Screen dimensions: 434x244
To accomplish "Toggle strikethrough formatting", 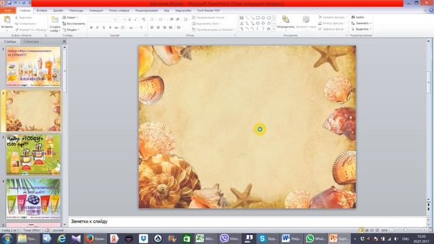I will (116, 28).
